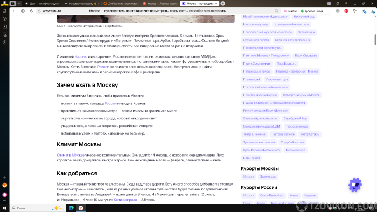Open the Парк «Зарядье» tag
The height and width of the screenshot is (212, 377).
tap(306, 56)
